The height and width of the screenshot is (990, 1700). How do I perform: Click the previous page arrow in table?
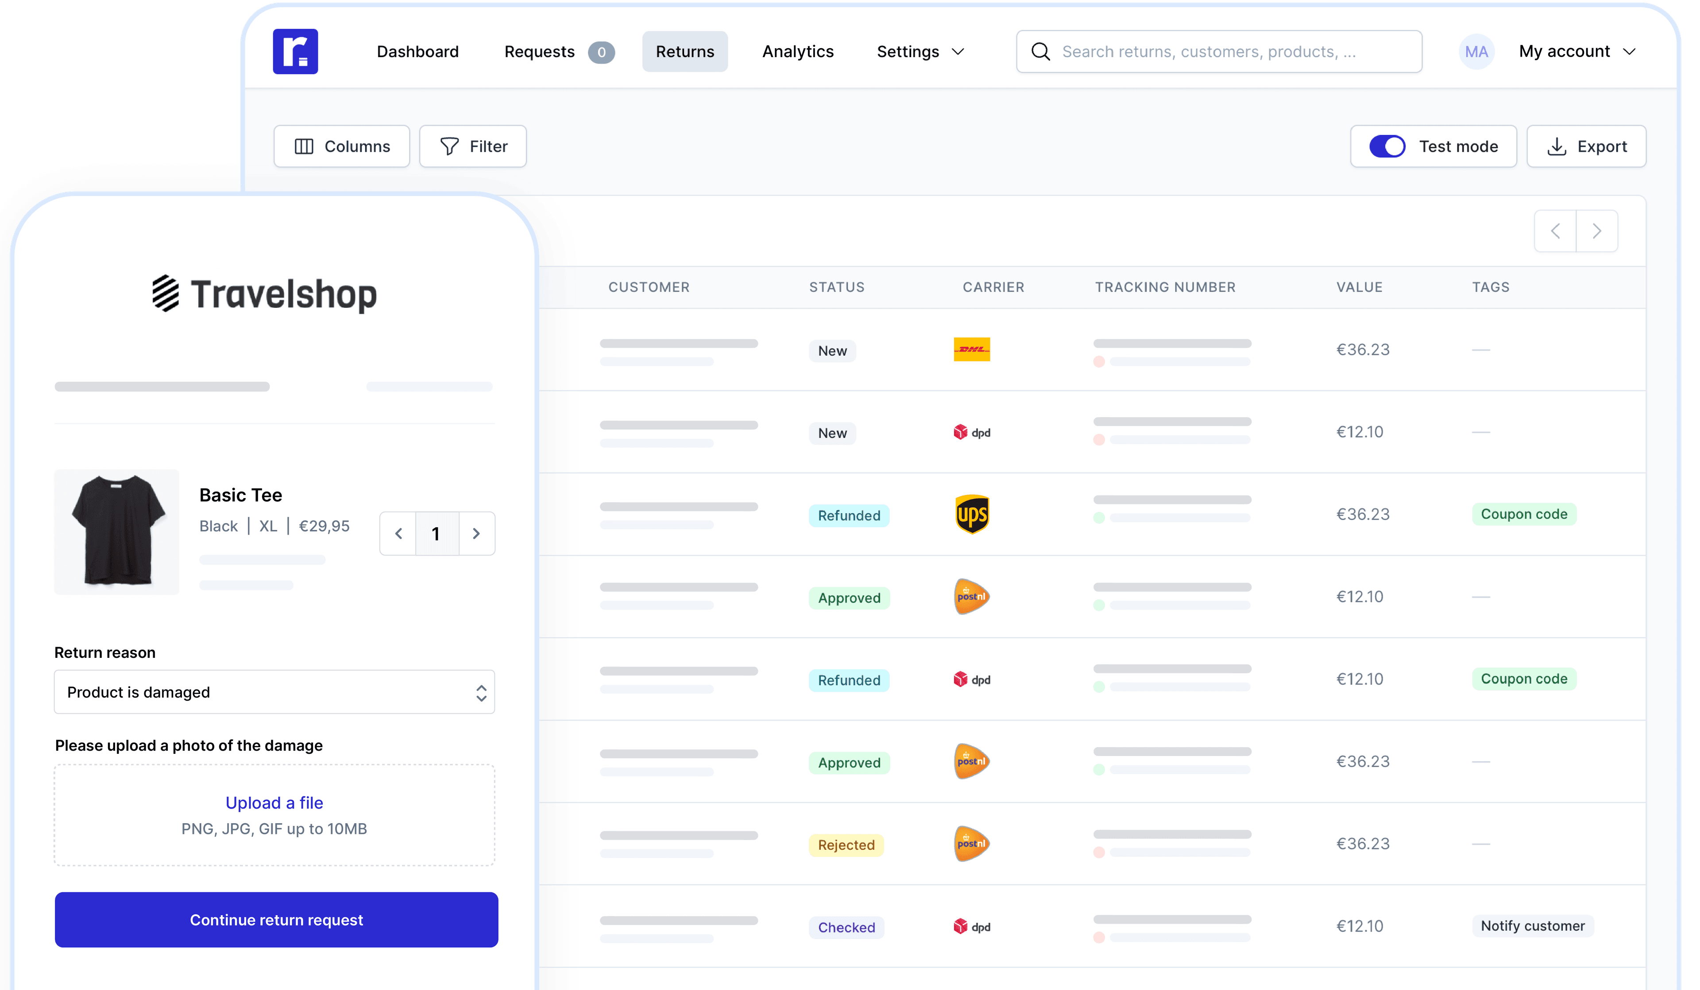[x=1555, y=231]
